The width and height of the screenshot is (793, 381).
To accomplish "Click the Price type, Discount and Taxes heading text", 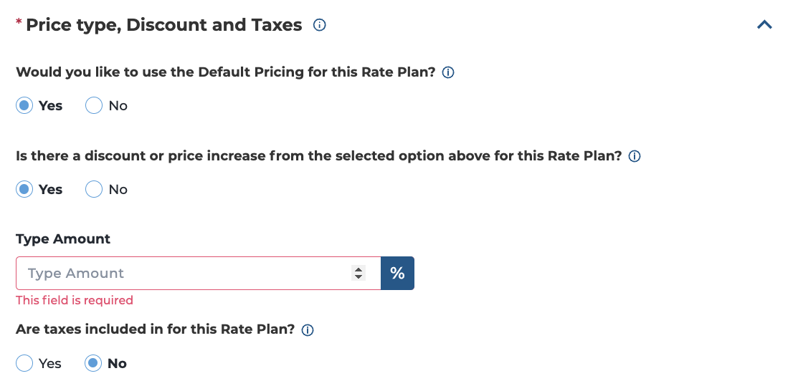I will click(164, 25).
